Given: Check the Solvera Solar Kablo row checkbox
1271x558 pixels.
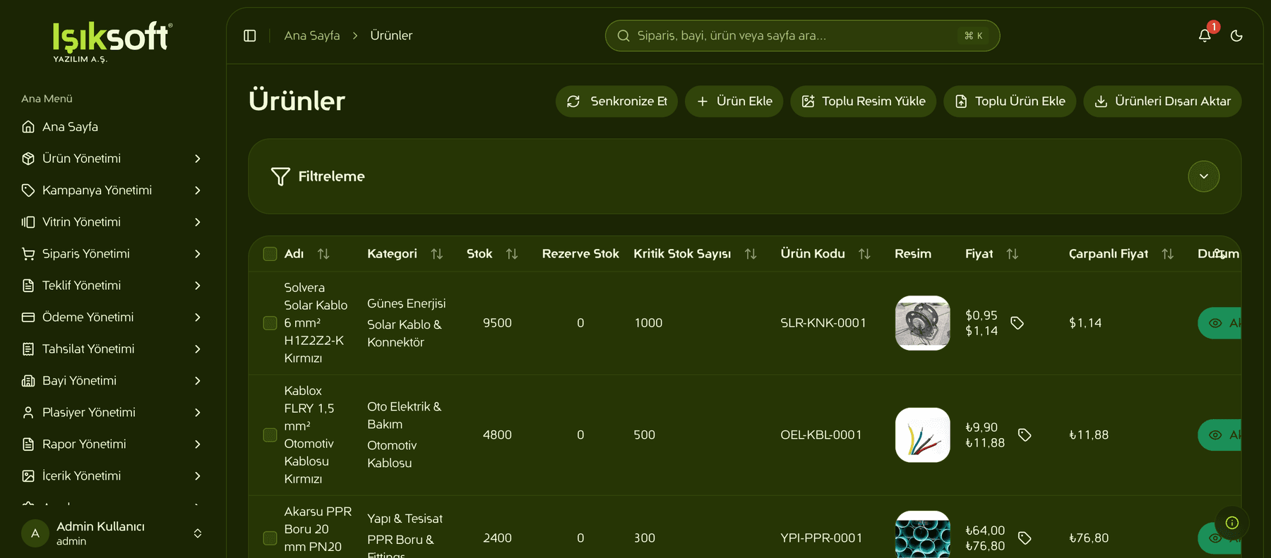Looking at the screenshot, I should 270,323.
